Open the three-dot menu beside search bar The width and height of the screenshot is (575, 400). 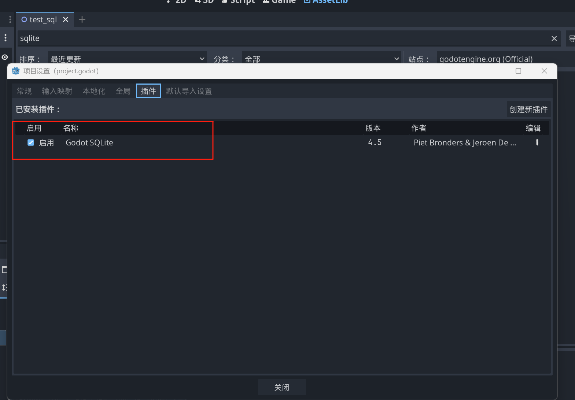click(x=5, y=38)
